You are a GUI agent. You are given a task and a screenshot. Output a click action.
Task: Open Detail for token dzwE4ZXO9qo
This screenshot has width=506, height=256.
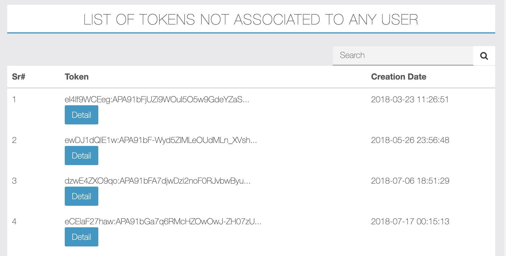pos(82,196)
